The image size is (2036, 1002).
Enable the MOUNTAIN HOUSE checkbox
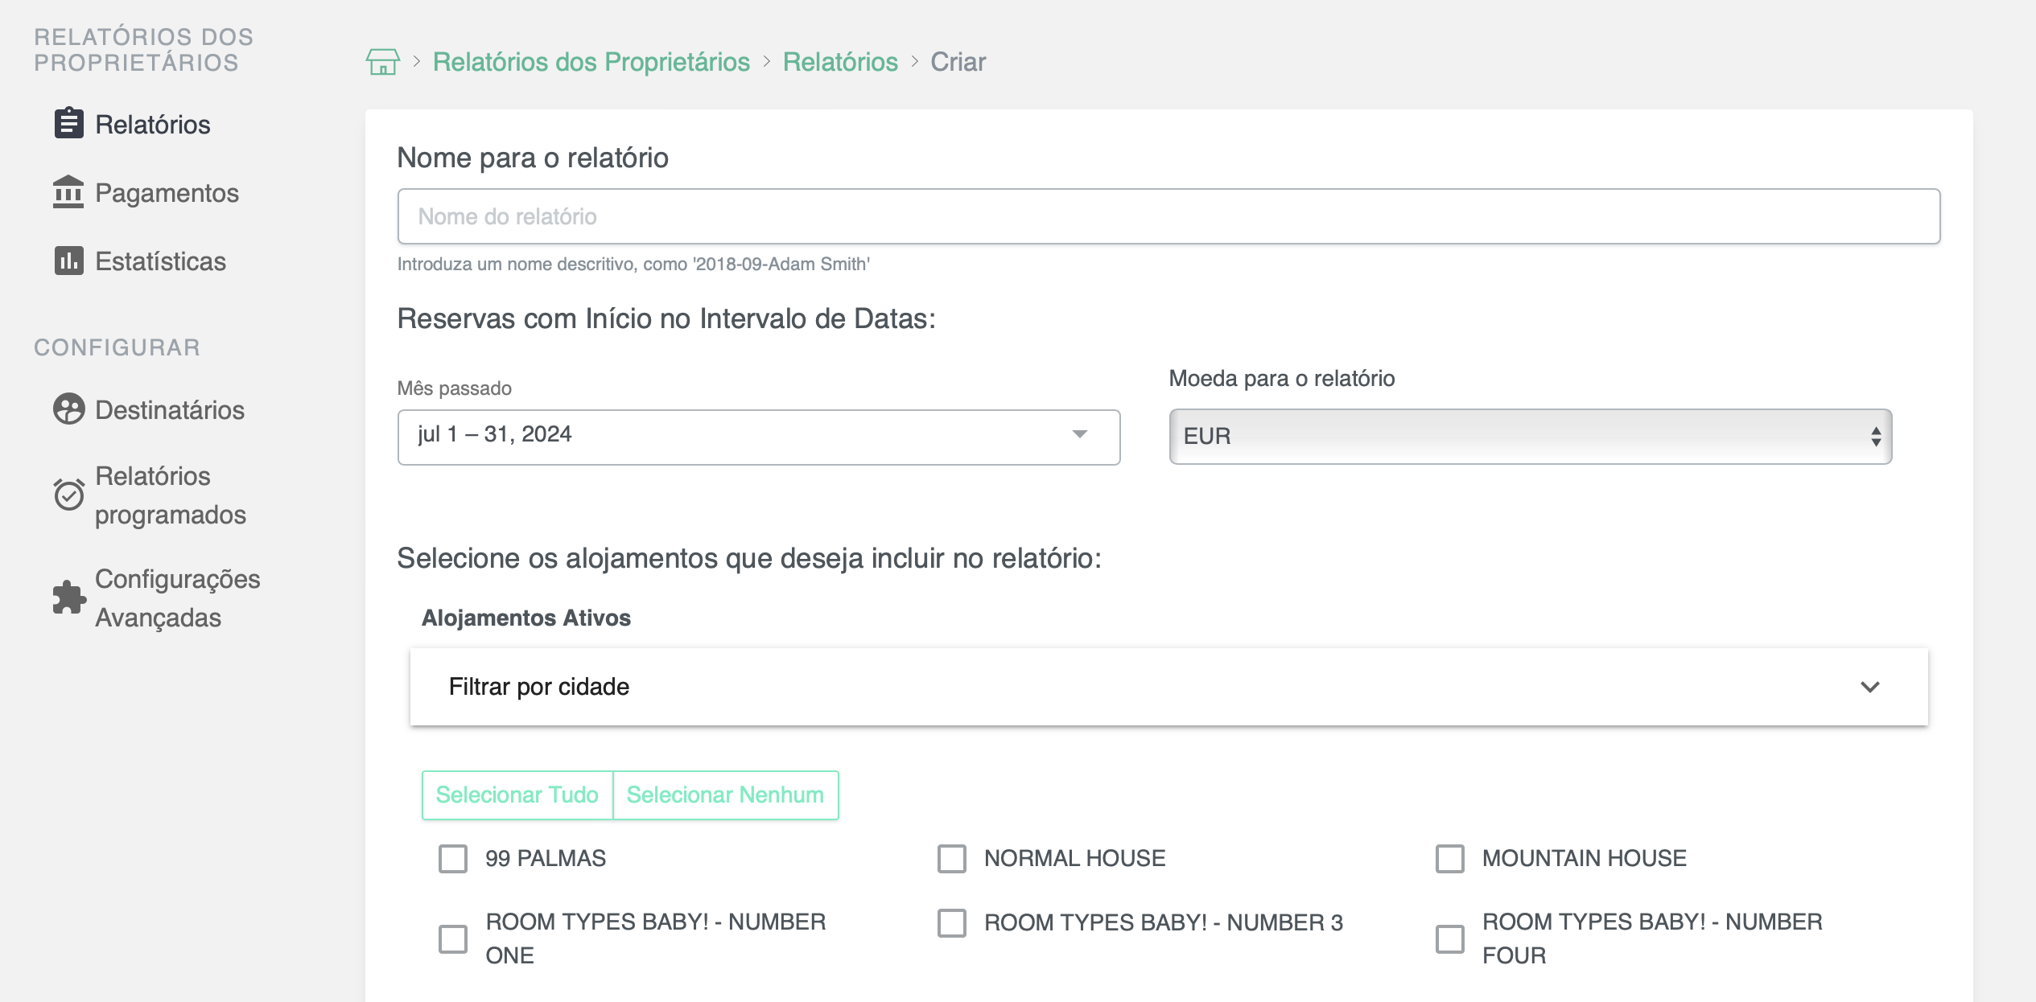pyautogui.click(x=1451, y=858)
